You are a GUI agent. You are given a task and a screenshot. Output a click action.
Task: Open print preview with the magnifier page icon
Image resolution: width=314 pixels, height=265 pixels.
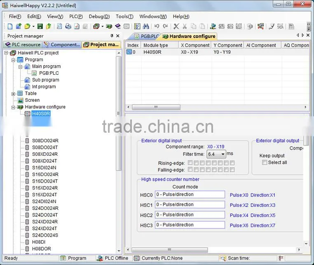(x=59, y=26)
